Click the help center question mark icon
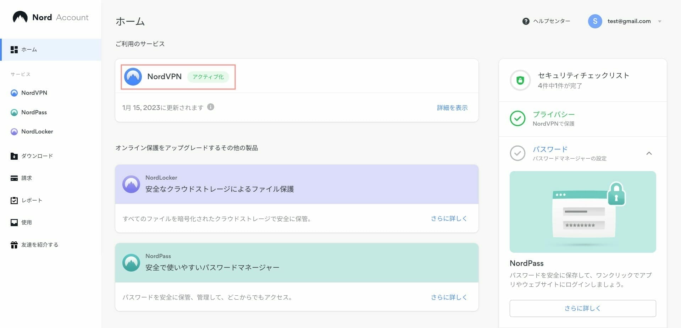The image size is (681, 328). (526, 21)
